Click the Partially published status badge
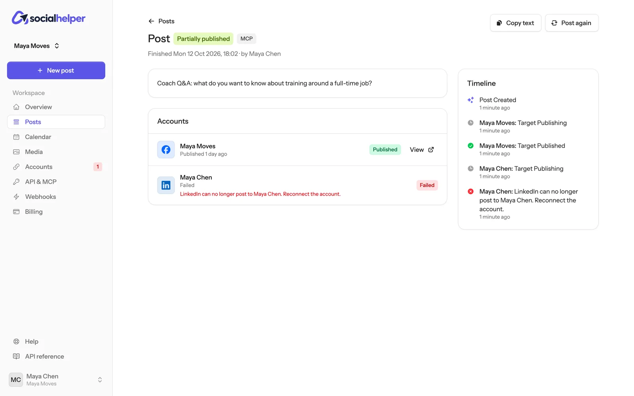 coord(203,39)
